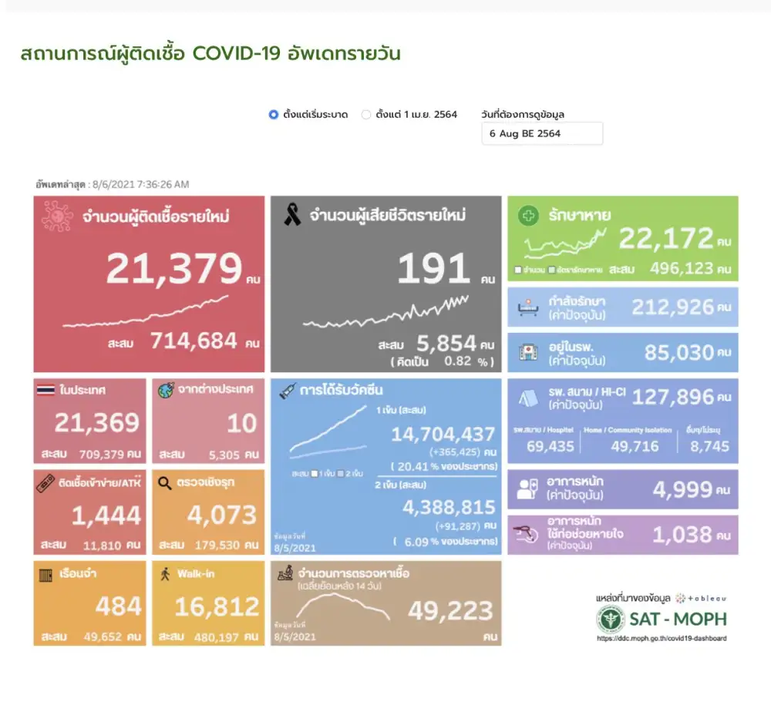Viewport: 771px width, 705px height.
Task: Click the globe with airplane icon
Action: (x=166, y=390)
